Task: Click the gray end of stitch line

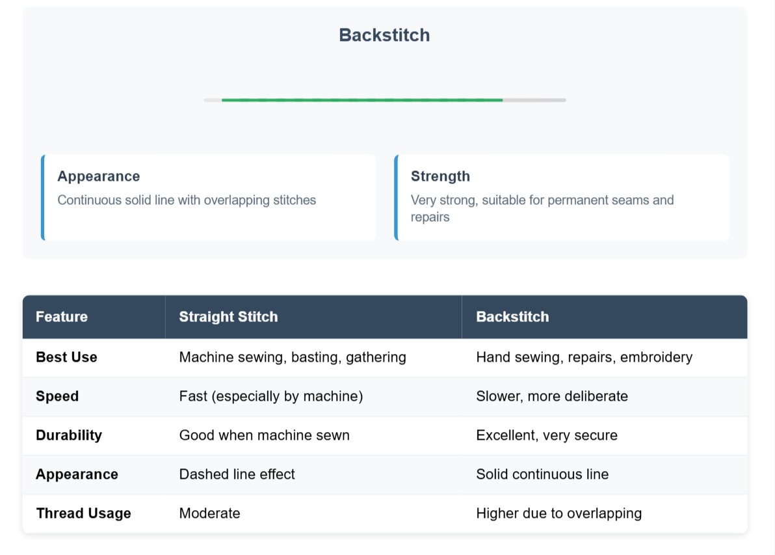Action: tap(534, 100)
